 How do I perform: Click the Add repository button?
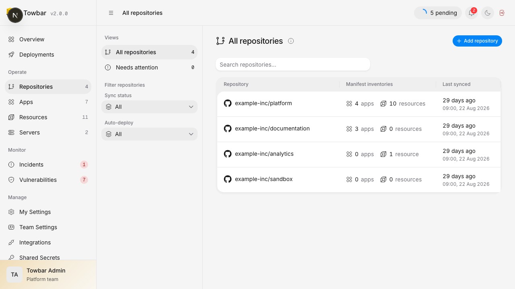click(477, 41)
